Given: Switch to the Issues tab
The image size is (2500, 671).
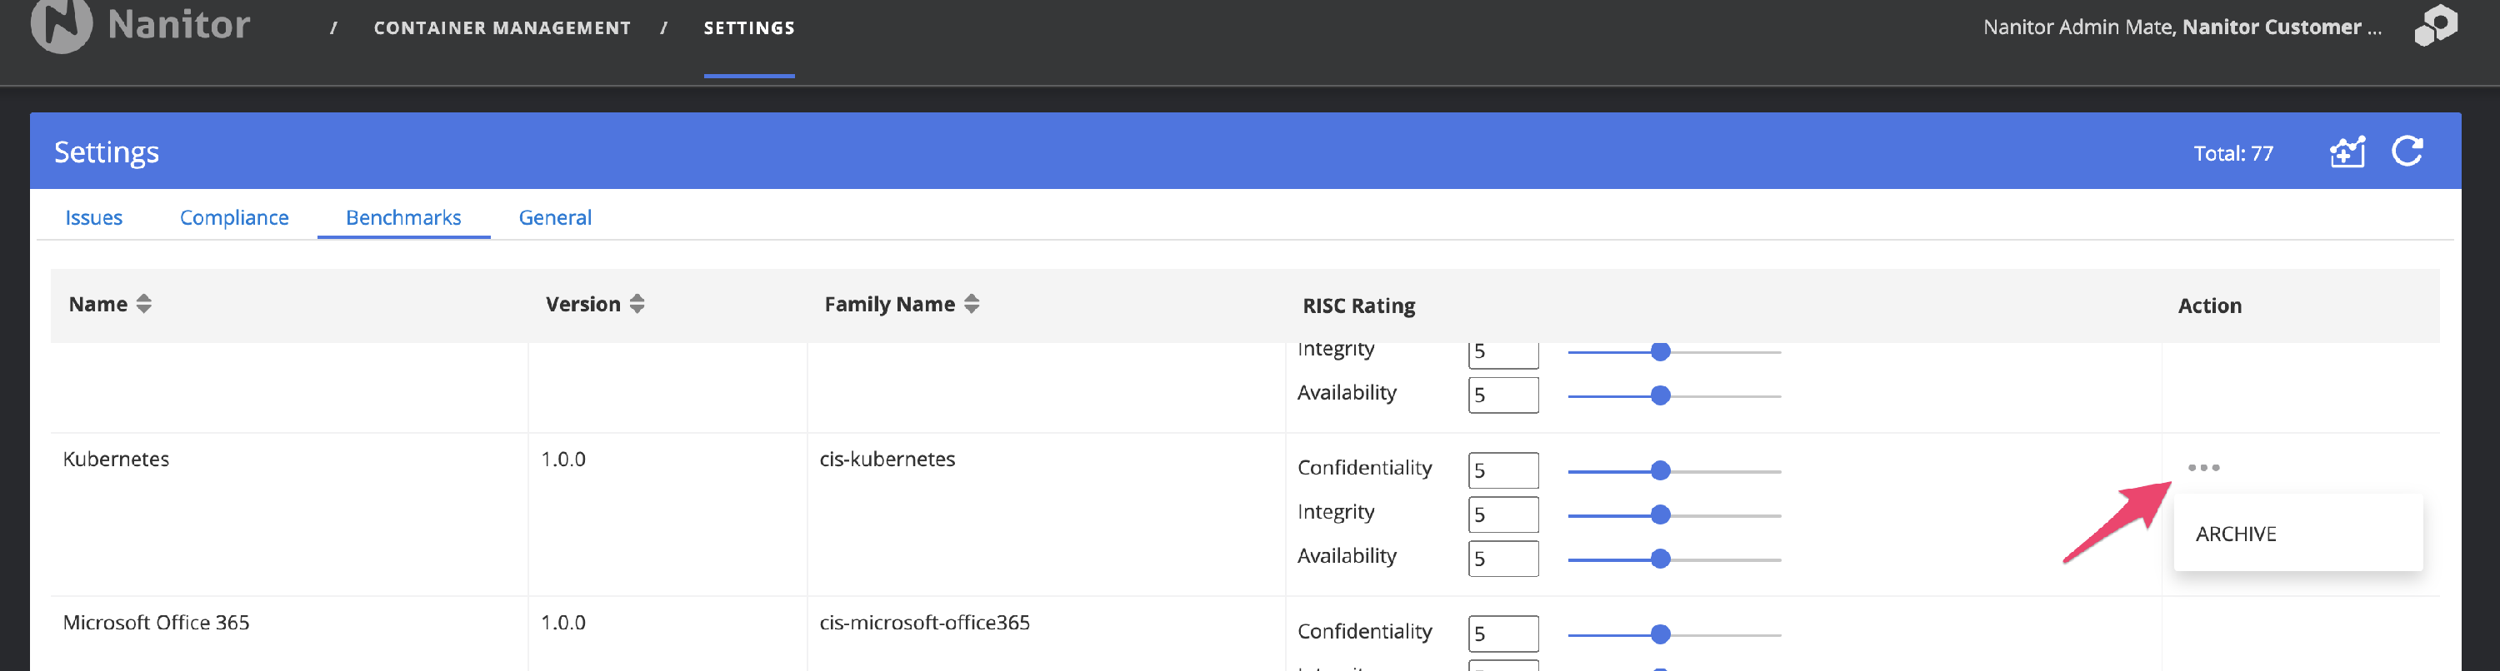Looking at the screenshot, I should [93, 218].
